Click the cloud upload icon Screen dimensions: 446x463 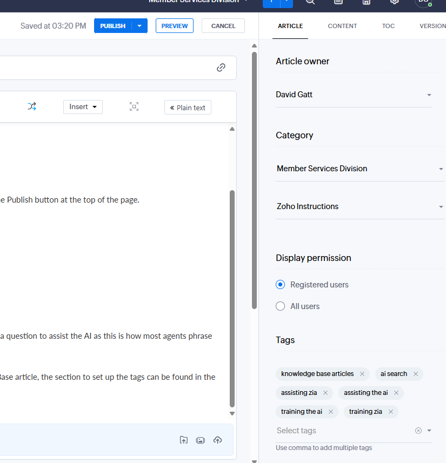[217, 440]
